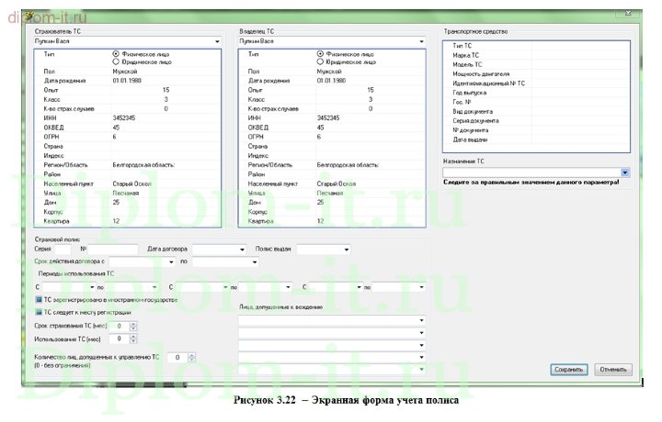The image size is (662, 422).
Task: Focus the policy № input field
Action: pyautogui.click(x=113, y=250)
